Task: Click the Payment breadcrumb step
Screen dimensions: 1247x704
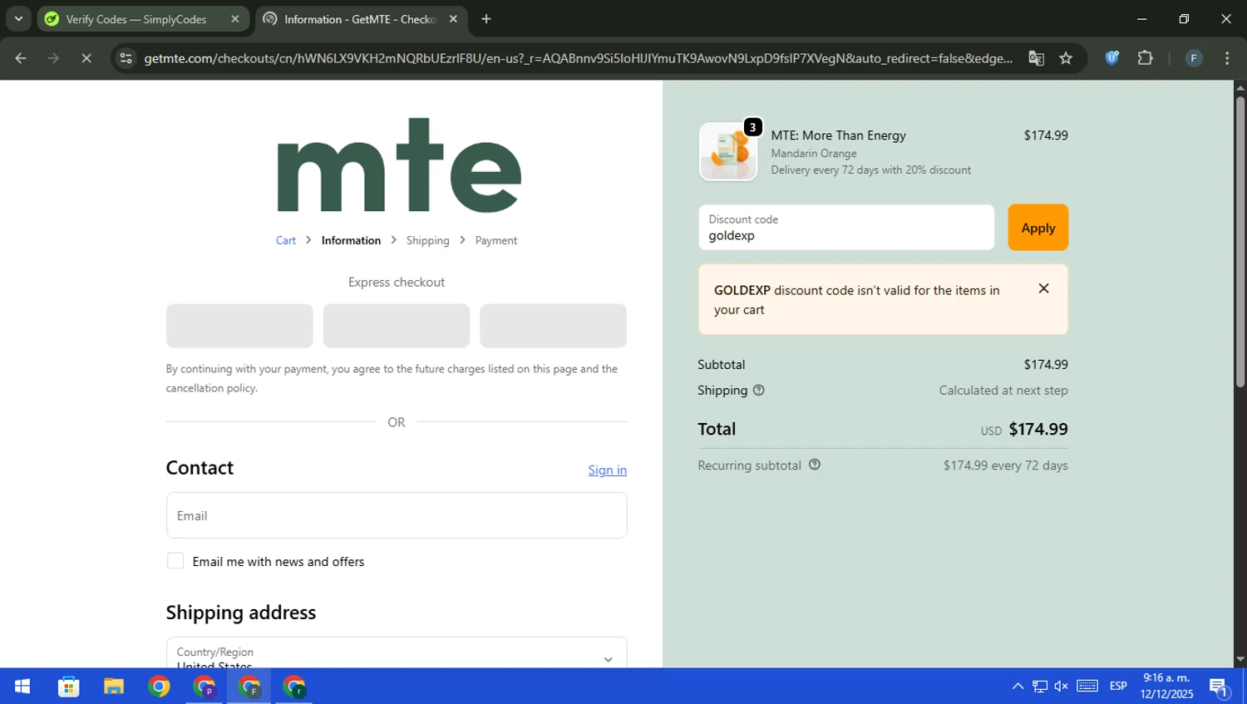Action: (496, 240)
